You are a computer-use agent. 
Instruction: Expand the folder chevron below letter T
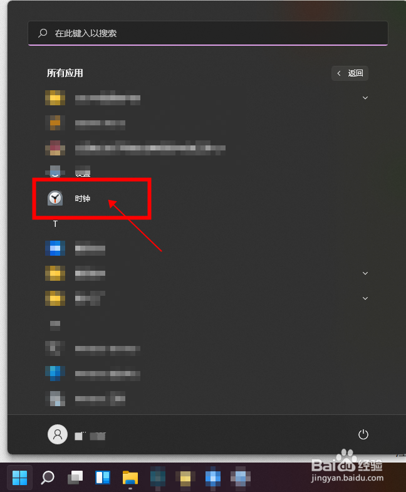coord(365,273)
